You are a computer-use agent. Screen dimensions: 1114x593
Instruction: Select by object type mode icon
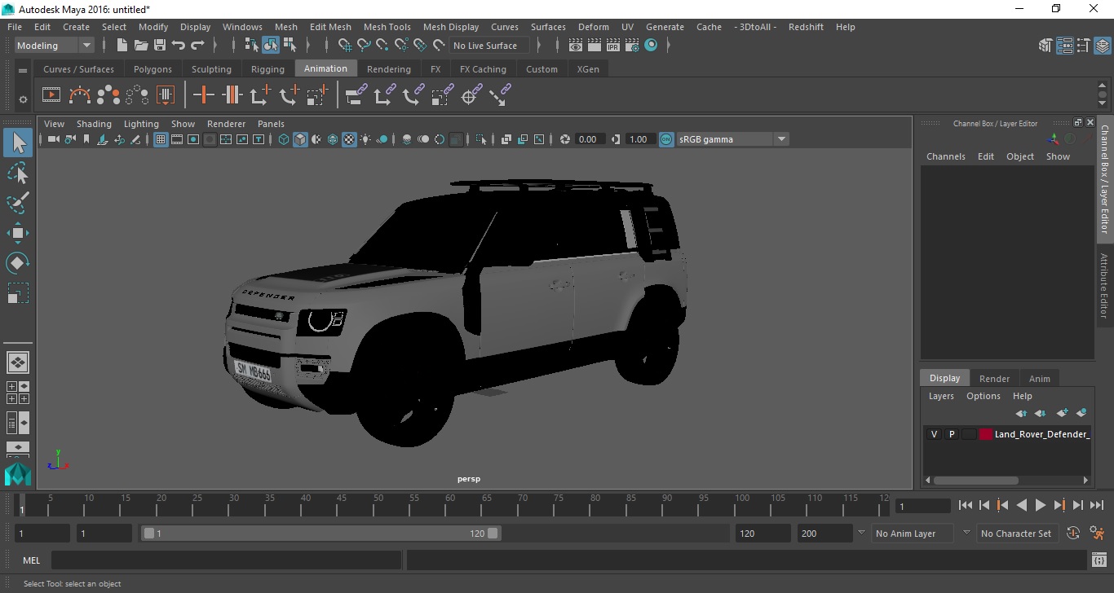click(x=270, y=46)
